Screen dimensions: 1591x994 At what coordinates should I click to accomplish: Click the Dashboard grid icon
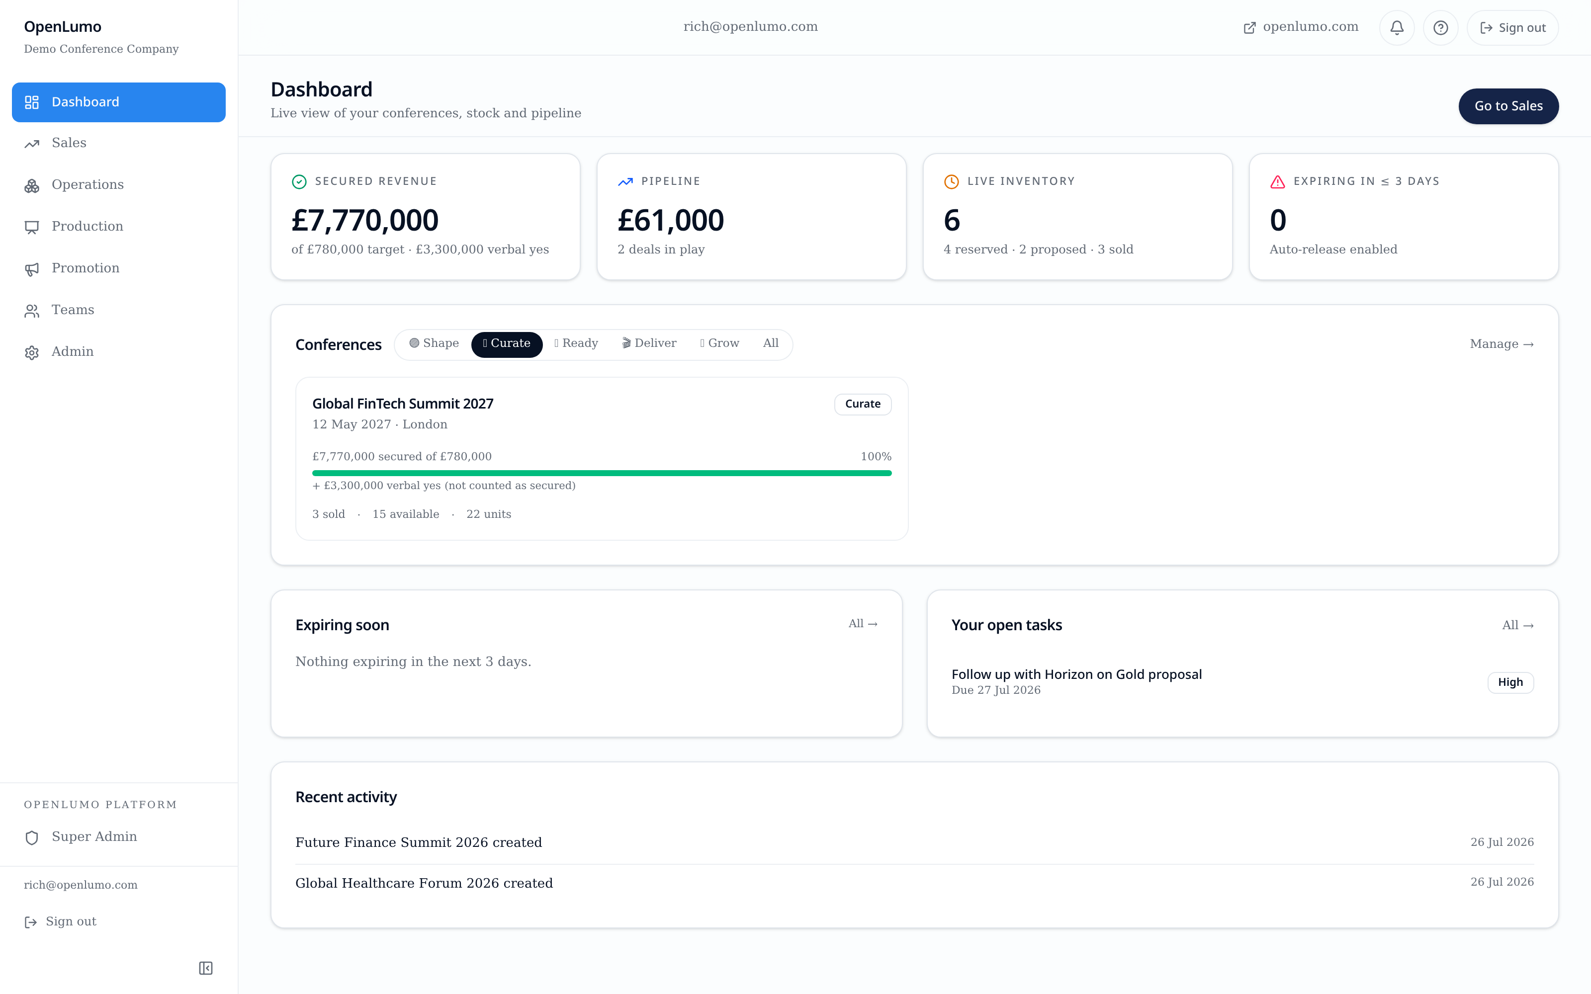click(x=31, y=102)
